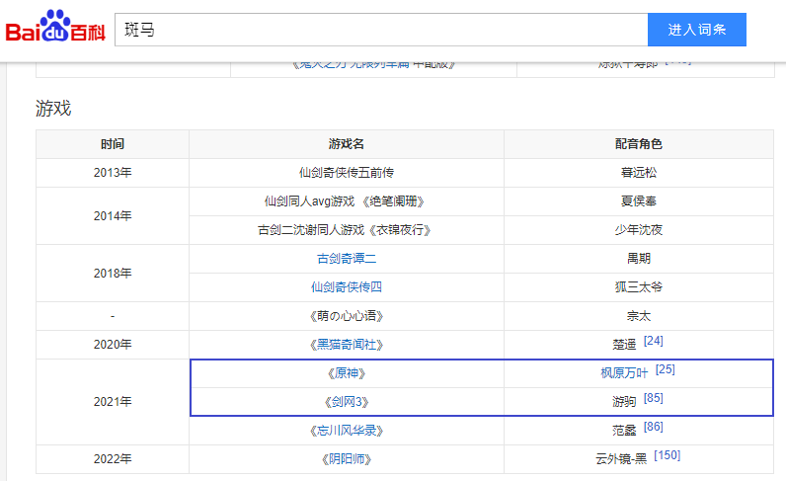Click the 游戏名 column header
The image size is (786, 481).
(x=347, y=144)
